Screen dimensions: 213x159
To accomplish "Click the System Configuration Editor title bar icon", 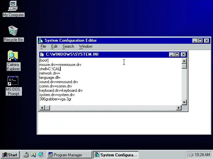I will (41, 40).
